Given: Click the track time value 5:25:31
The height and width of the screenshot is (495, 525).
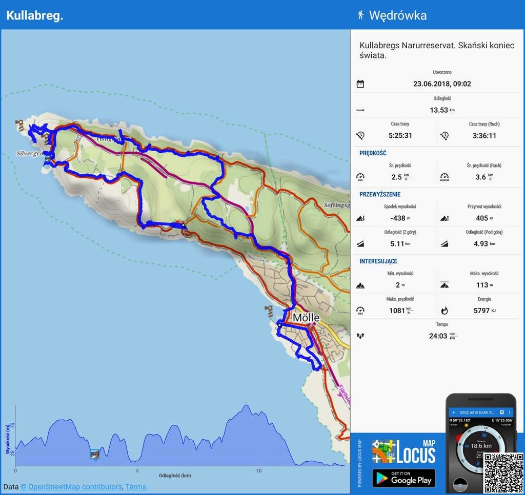Looking at the screenshot, I should (x=400, y=136).
